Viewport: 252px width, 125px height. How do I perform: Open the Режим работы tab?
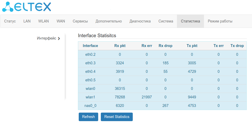click(x=220, y=21)
